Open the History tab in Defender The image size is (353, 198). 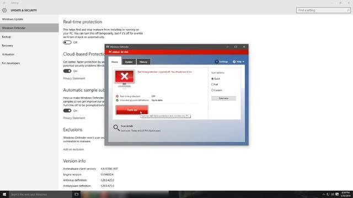[143, 62]
